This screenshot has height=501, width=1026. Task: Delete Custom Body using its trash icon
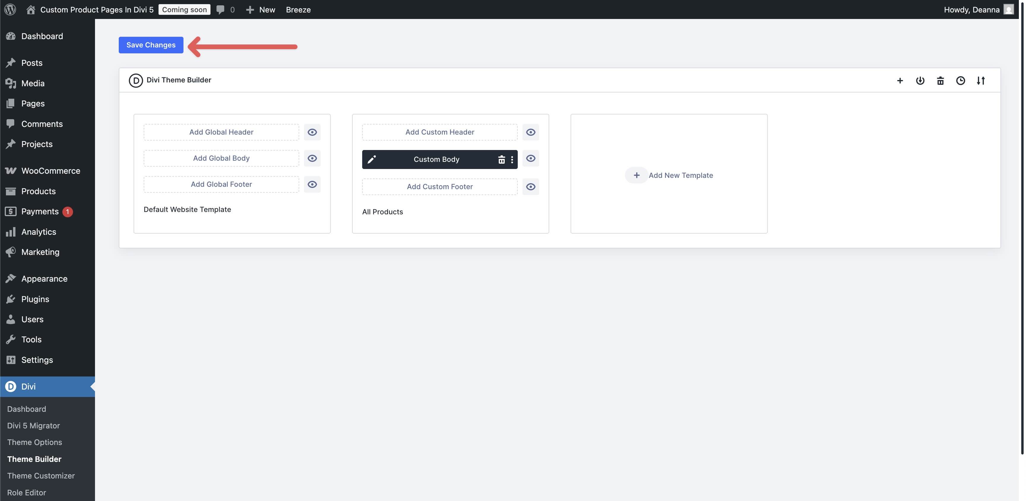click(x=501, y=159)
